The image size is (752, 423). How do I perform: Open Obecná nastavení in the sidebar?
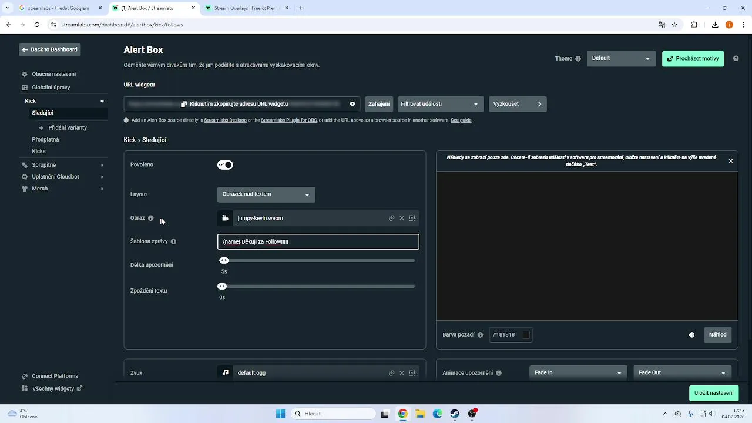coord(54,75)
